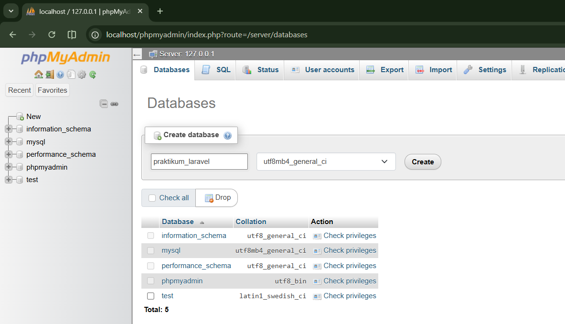Viewport: 565px width, 324px height.
Task: Expand phpmyadmin in navigation tree
Action: tap(9, 167)
